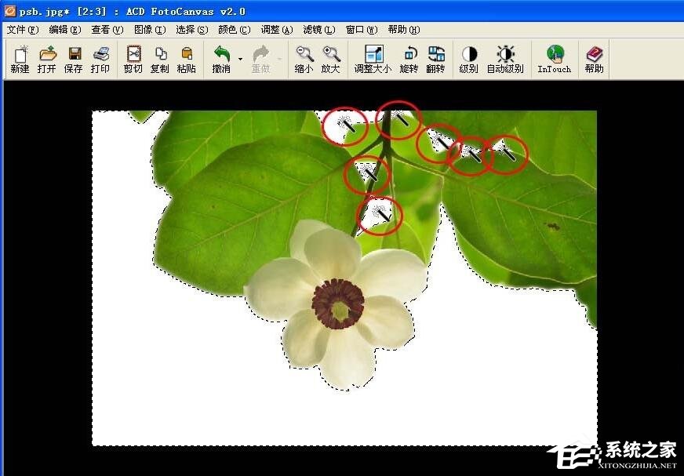The height and width of the screenshot is (476, 684).
Task: Open the Resize (调整大小) tool
Action: pos(373,60)
